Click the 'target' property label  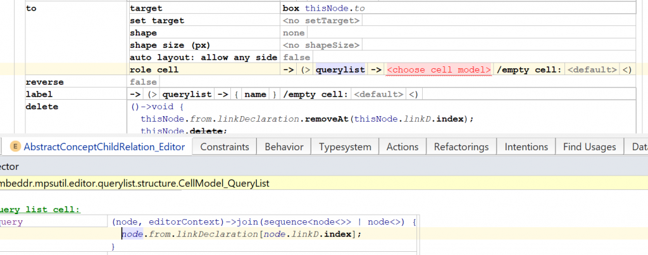[146, 8]
